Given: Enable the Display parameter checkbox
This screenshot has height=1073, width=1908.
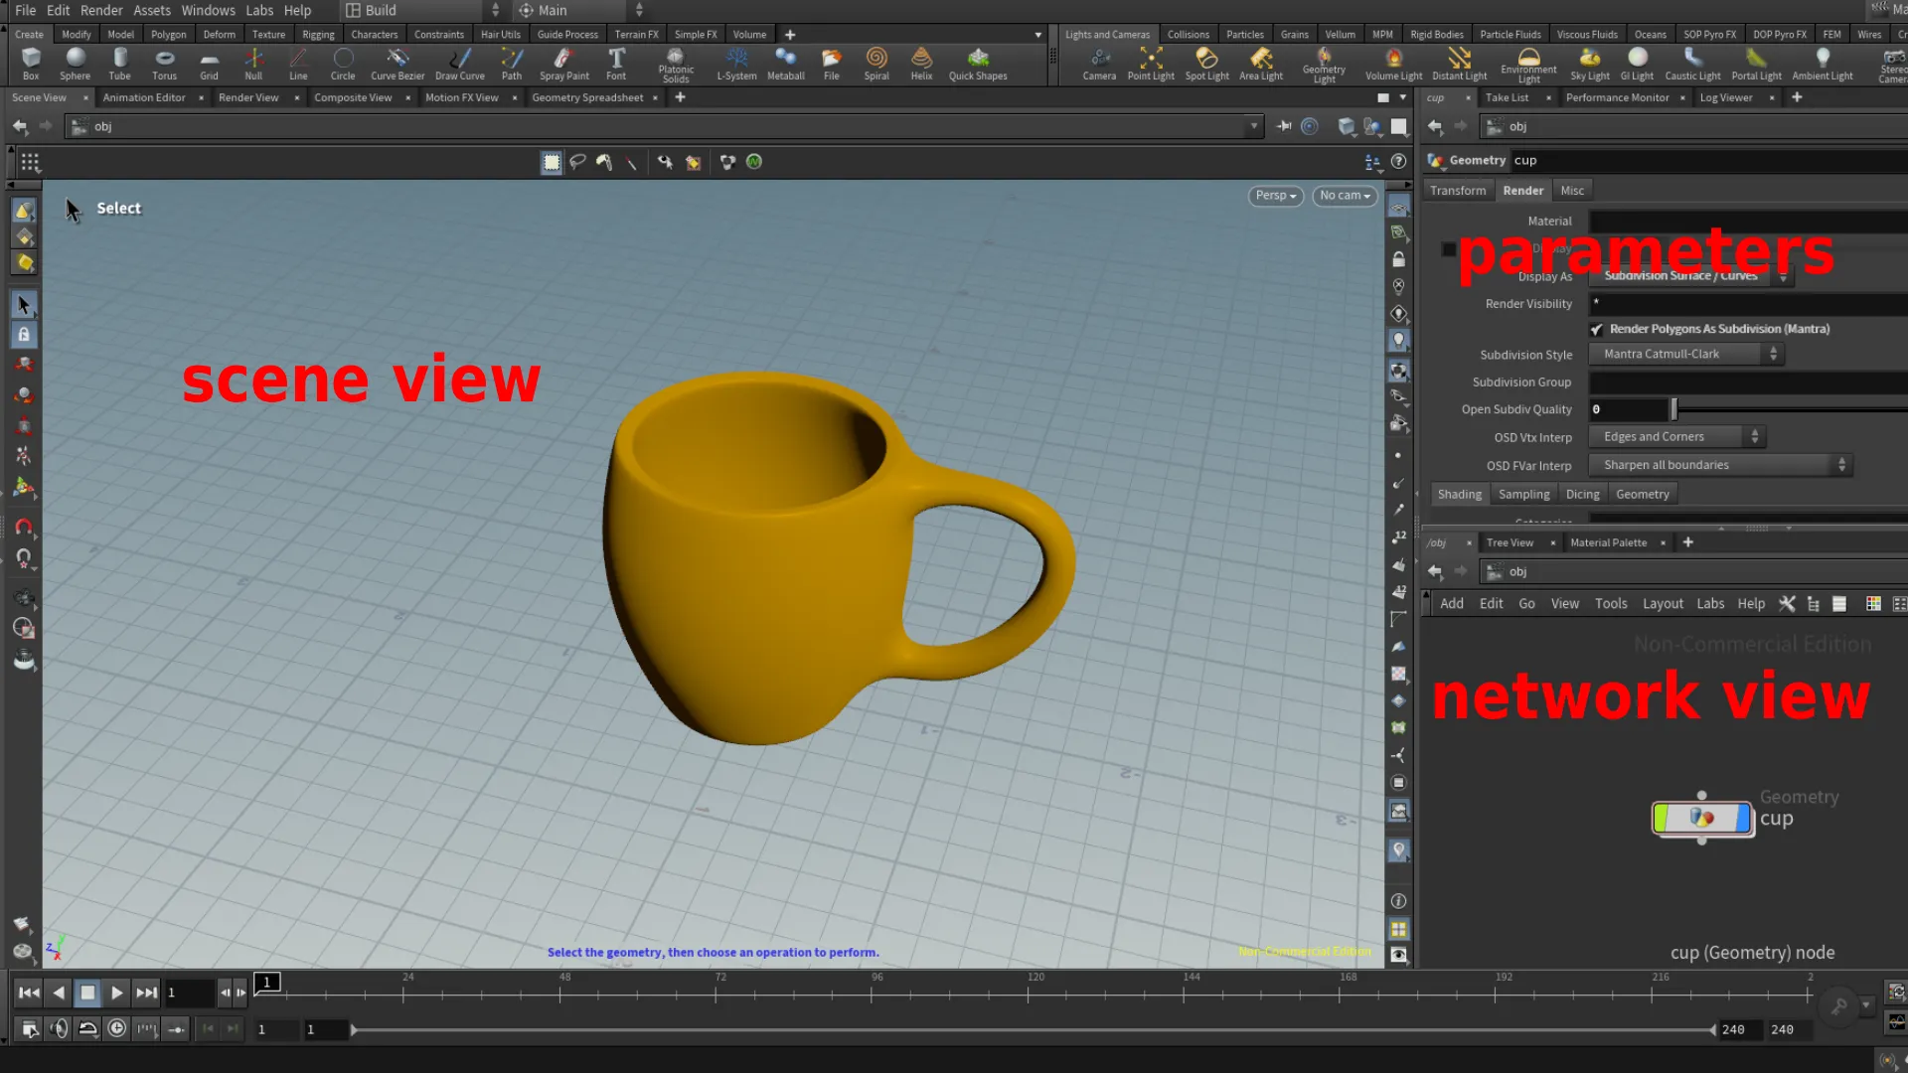Looking at the screenshot, I should click(1448, 249).
